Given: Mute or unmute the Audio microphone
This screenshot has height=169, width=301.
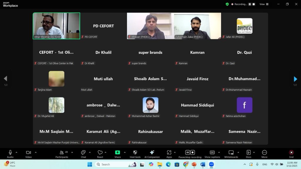Looking at the screenshot, I should 10,153.
